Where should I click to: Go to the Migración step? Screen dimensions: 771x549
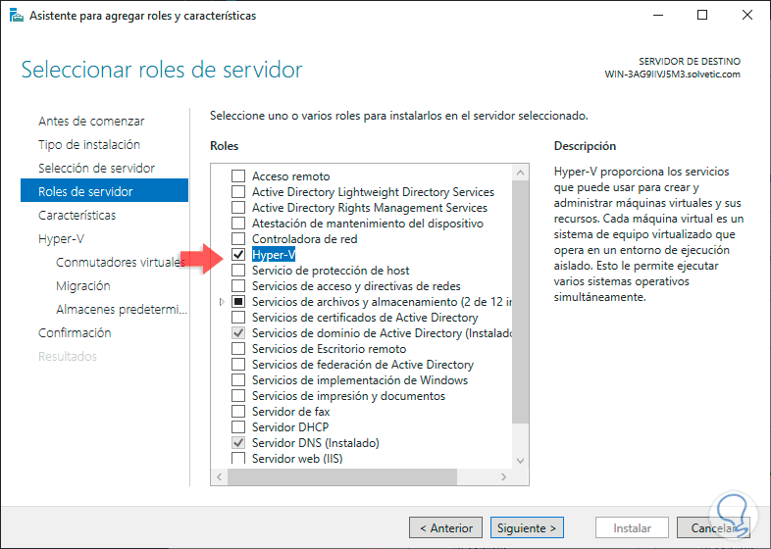point(82,286)
